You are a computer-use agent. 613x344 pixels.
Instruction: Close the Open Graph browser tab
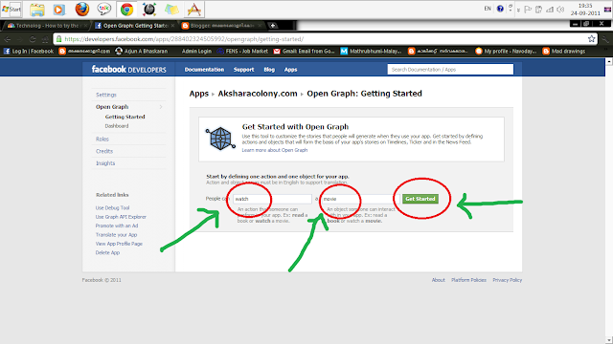172,26
